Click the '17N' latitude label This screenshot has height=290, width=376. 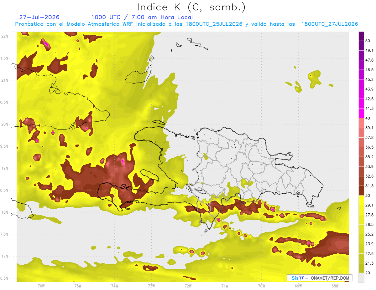pyautogui.click(x=5, y=257)
